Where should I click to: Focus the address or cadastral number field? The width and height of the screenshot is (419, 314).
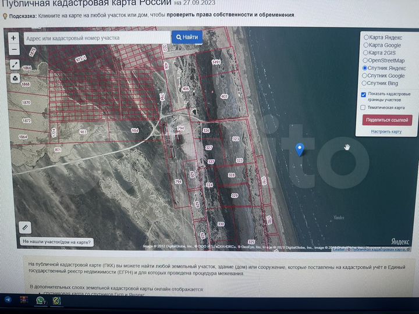(97, 38)
